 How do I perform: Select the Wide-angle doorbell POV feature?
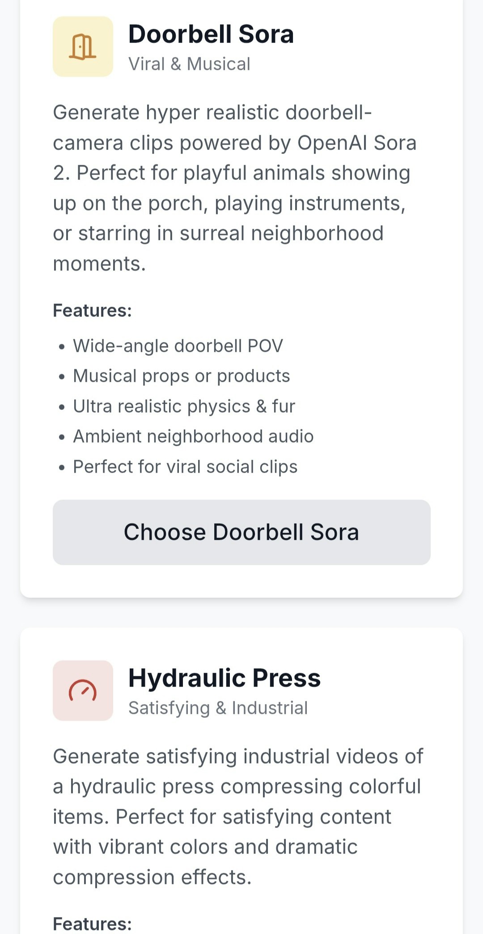(x=178, y=346)
